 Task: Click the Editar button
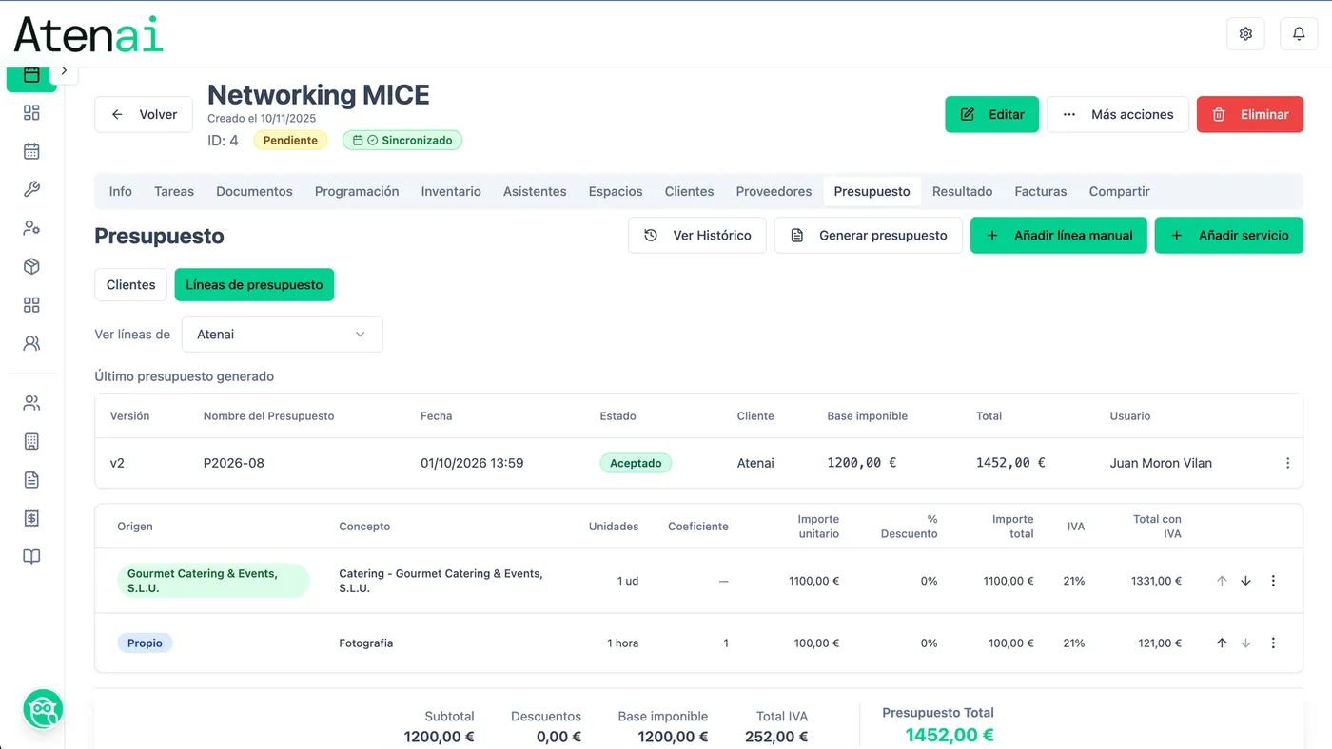pos(991,114)
